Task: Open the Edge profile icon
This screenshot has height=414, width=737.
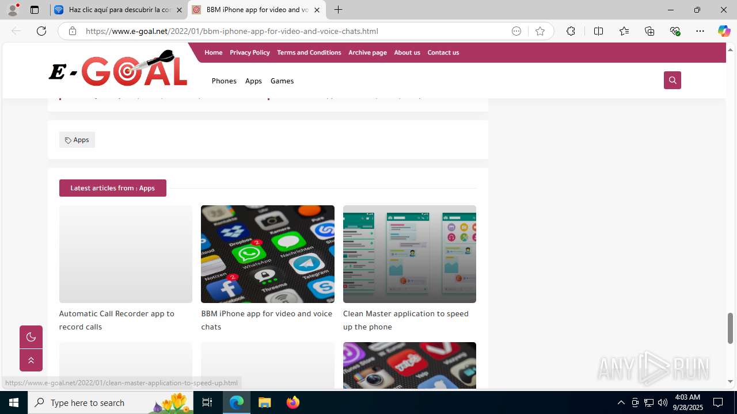Action: click(x=13, y=10)
